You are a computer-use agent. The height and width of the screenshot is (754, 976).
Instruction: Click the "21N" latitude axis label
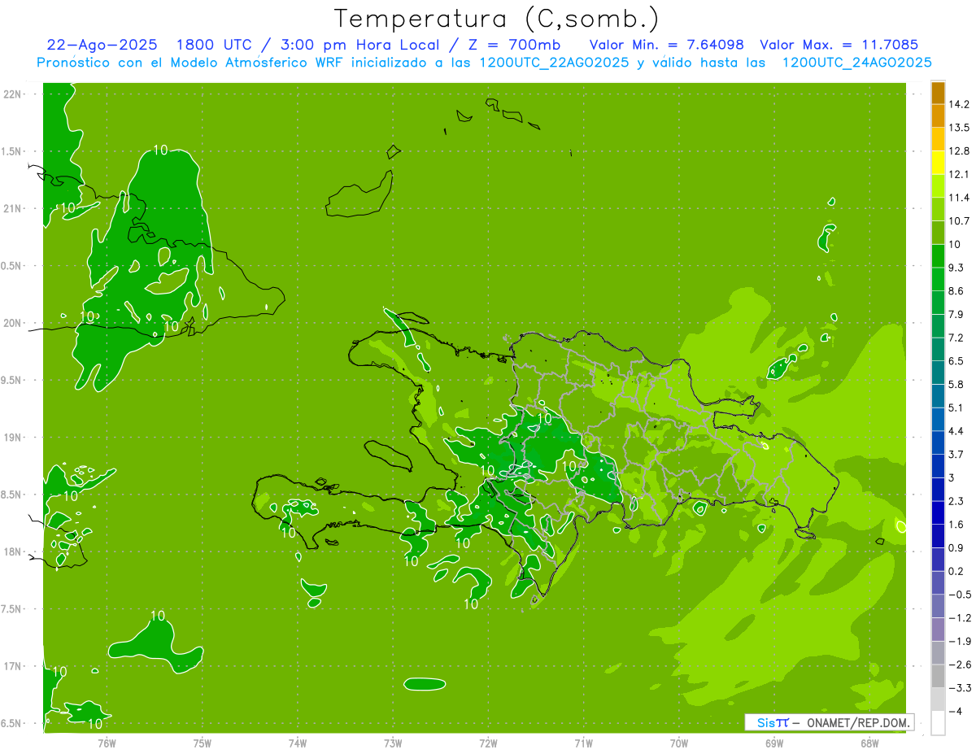point(12,209)
